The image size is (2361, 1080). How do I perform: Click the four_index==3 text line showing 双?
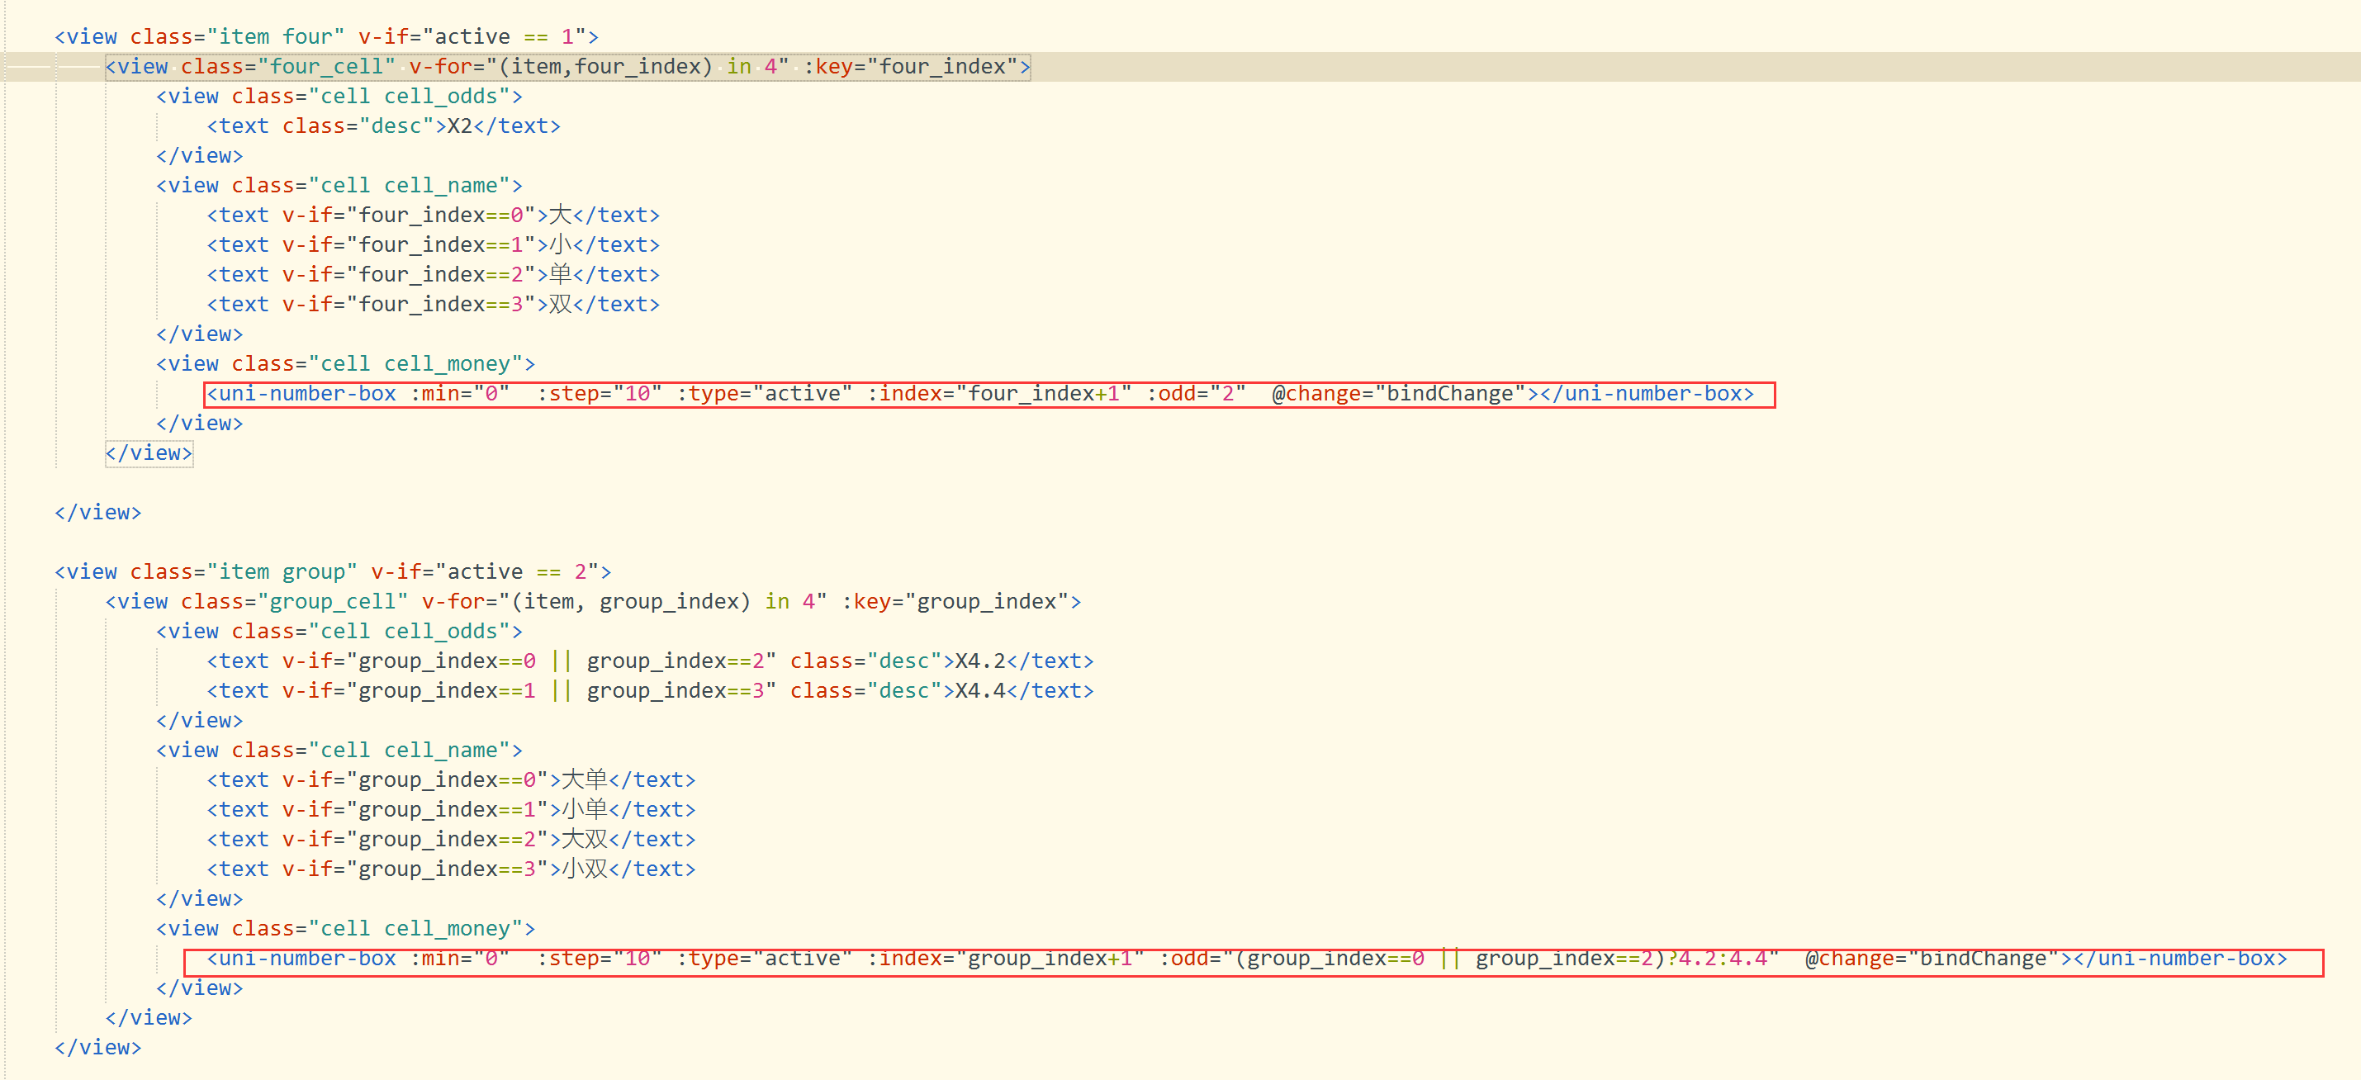click(x=433, y=304)
